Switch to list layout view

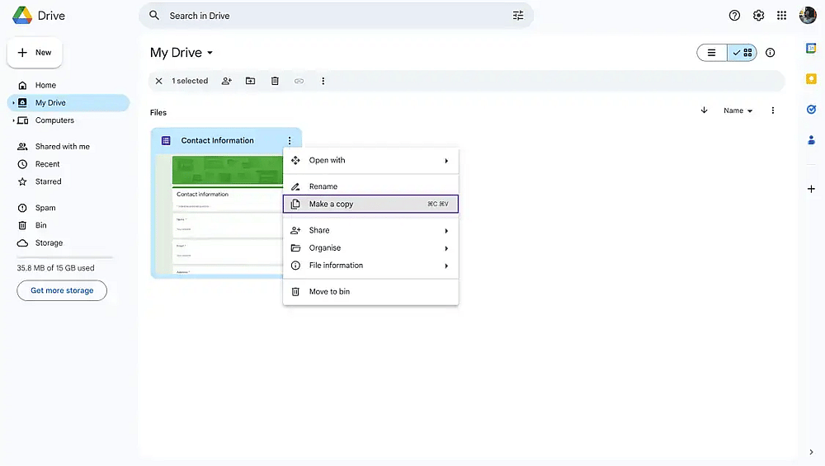coord(712,53)
